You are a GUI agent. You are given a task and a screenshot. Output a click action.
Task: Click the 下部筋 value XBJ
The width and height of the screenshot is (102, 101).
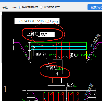60,68
